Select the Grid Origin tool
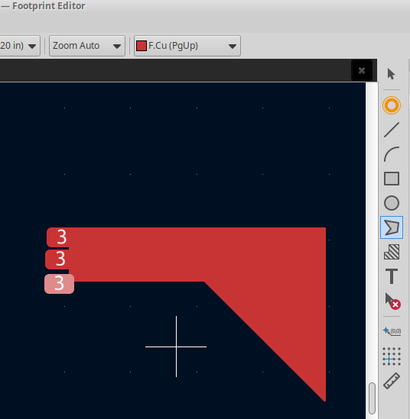 point(392,356)
